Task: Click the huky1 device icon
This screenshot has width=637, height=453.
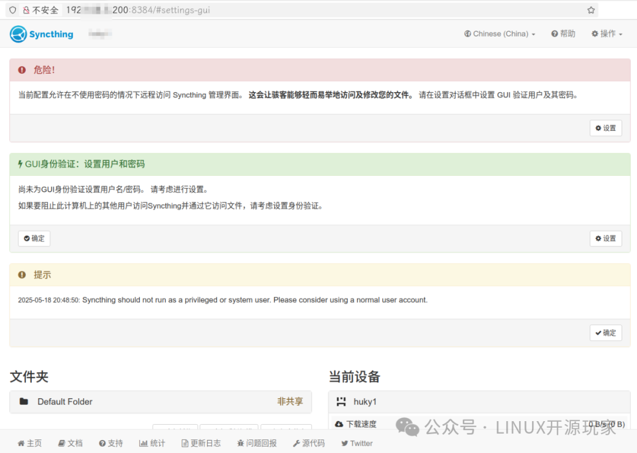Action: point(341,402)
